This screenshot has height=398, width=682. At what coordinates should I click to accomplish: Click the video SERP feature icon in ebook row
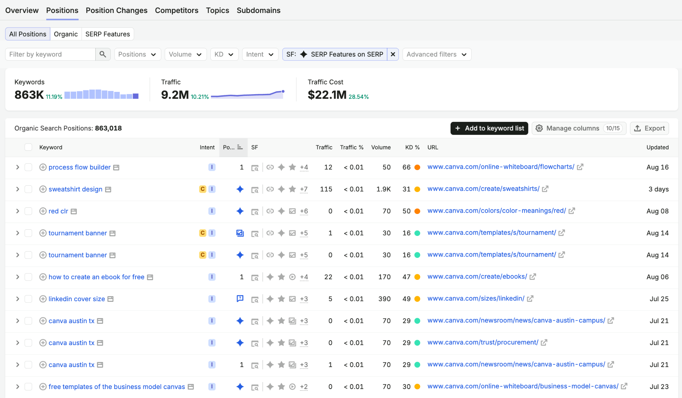pyautogui.click(x=292, y=277)
